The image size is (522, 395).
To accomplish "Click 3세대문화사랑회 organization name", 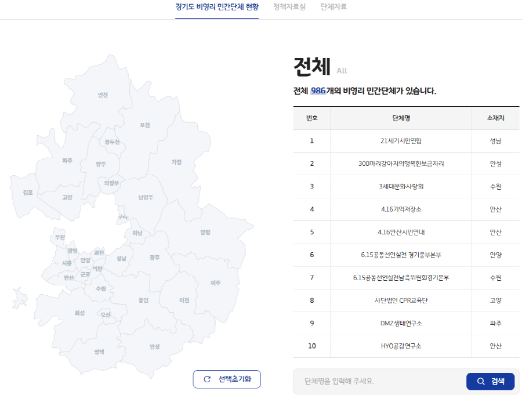I will click(x=401, y=186).
